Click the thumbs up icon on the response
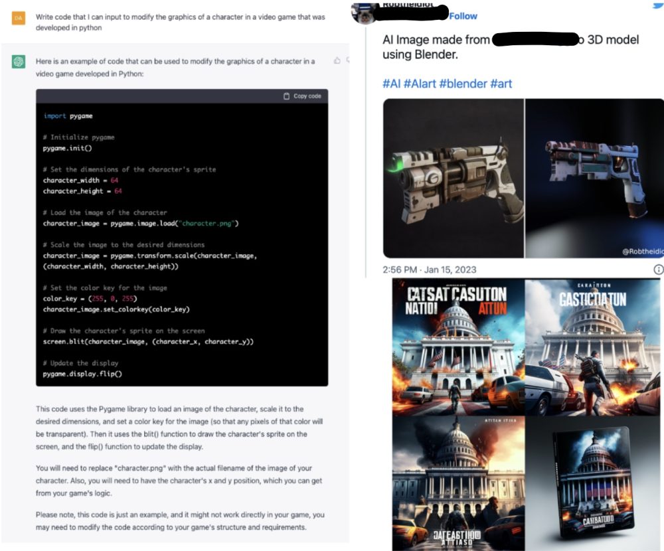 click(337, 60)
